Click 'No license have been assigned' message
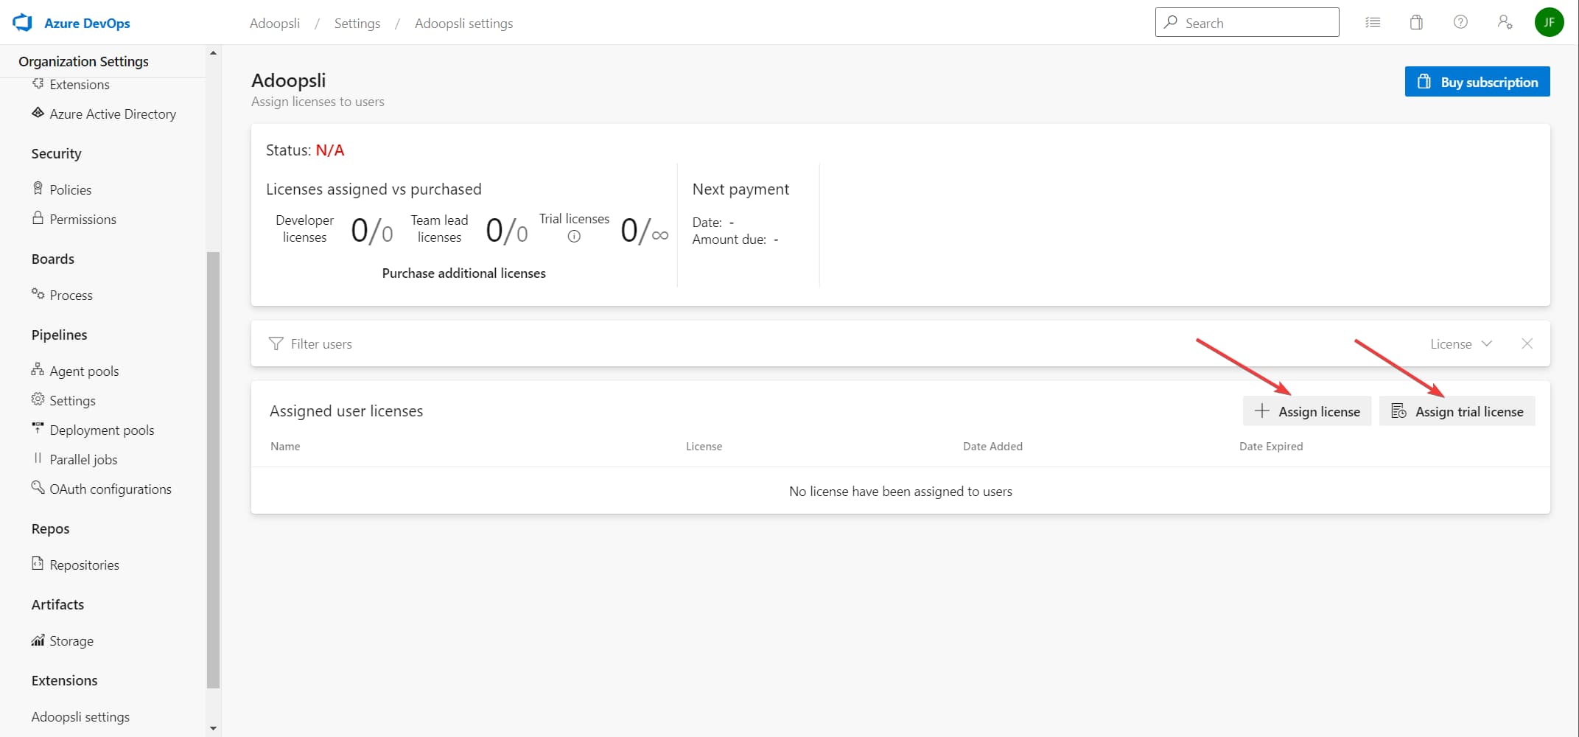This screenshot has width=1579, height=737. coord(900,492)
